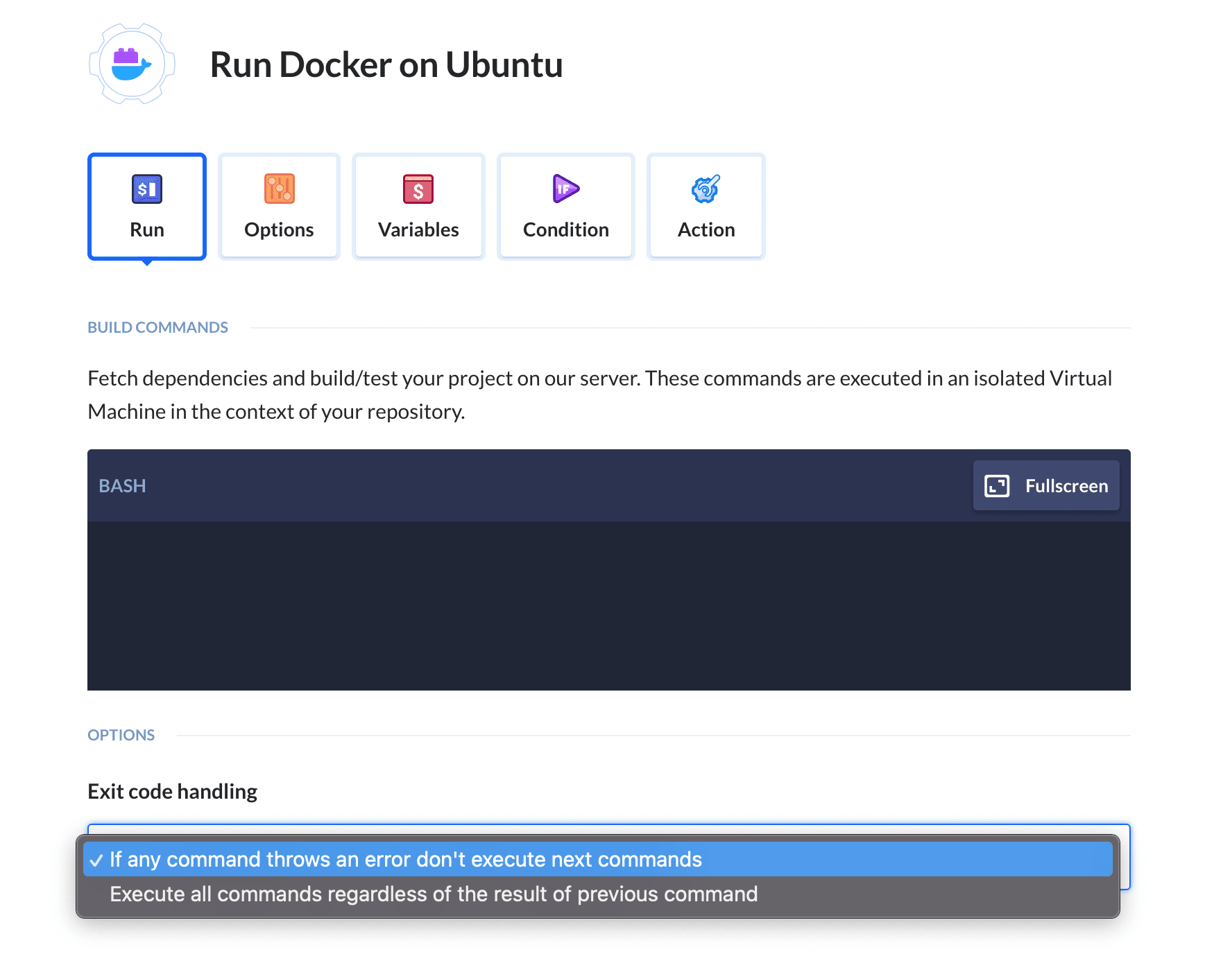This screenshot has height=954, width=1214.
Task: Click the Options sliders icon
Action: click(279, 188)
